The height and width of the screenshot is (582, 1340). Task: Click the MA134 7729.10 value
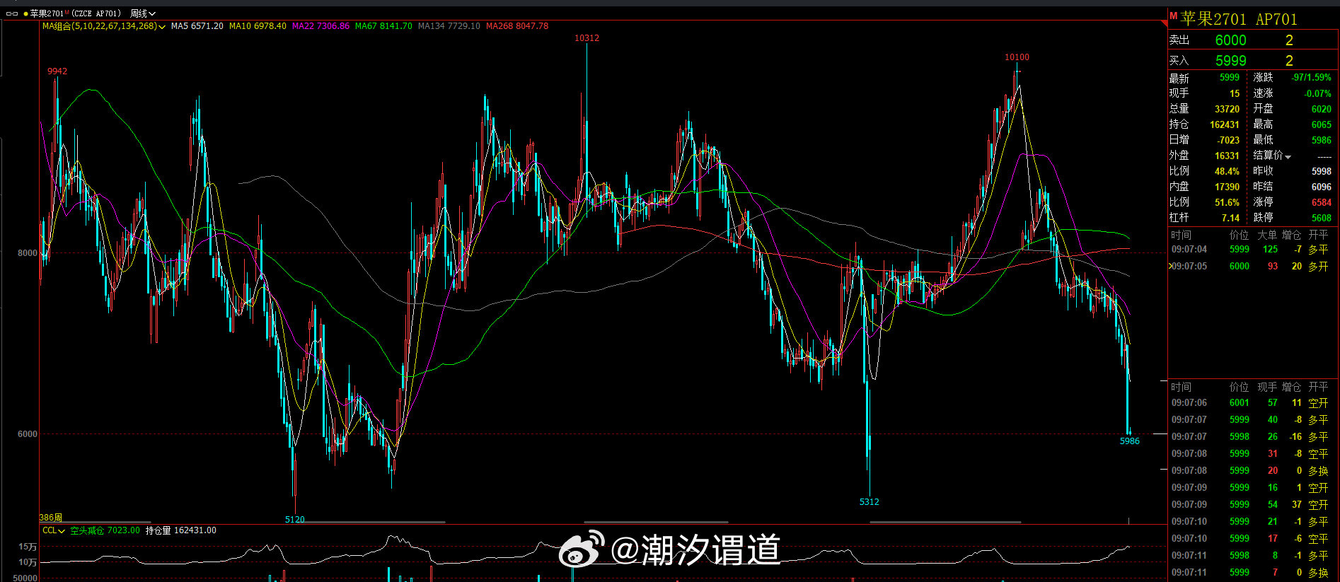(449, 26)
